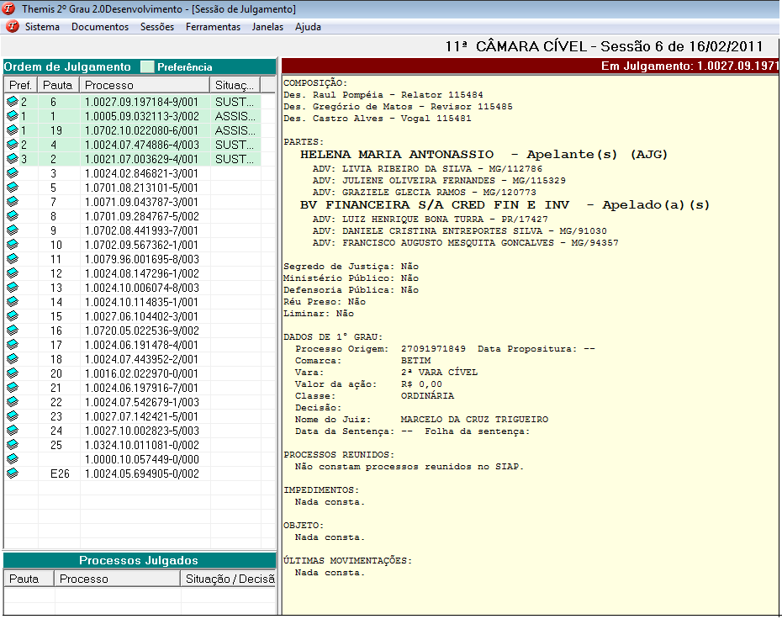The width and height of the screenshot is (782, 619).
Task: Click the Themis icon beside Sistema menu
Action: 13,26
